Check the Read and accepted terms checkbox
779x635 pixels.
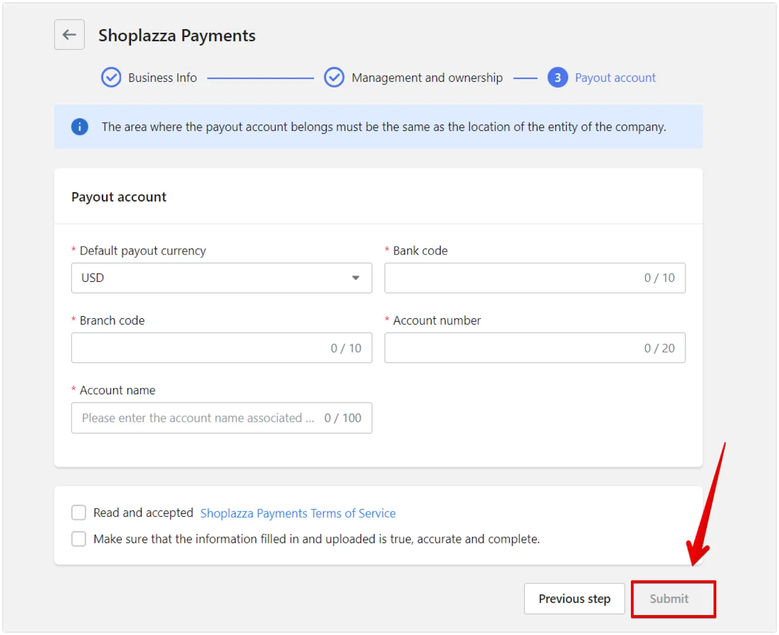tap(79, 512)
